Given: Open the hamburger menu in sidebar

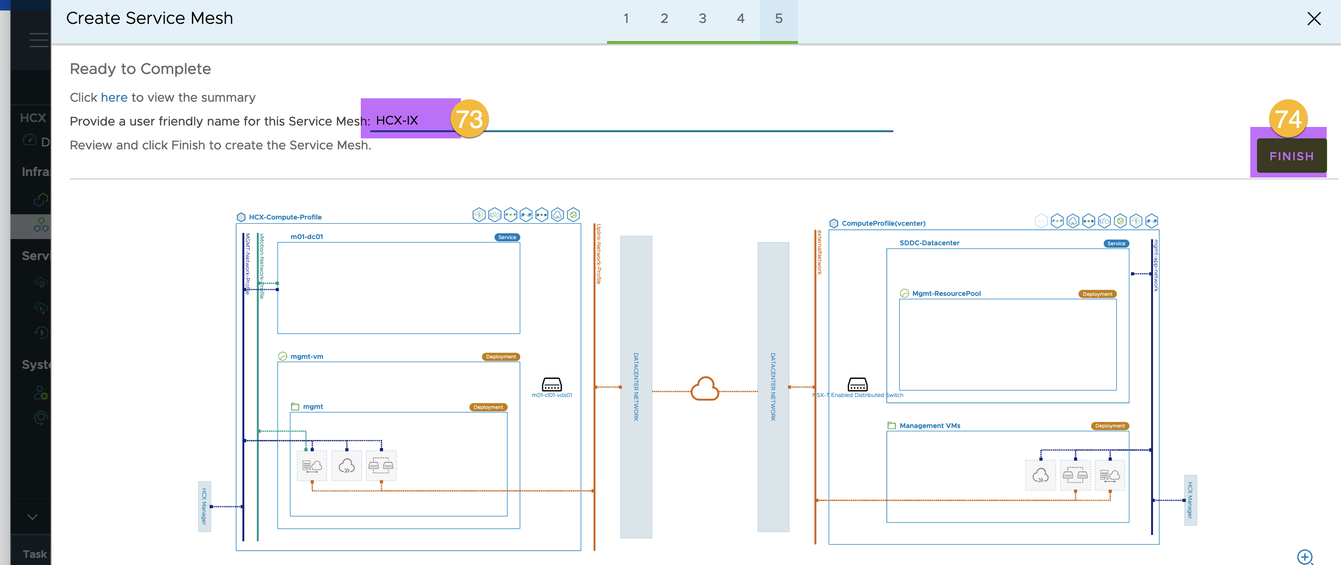Looking at the screenshot, I should point(39,40).
